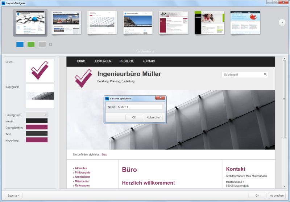Open the Architekten sidebar link

pos(82,177)
